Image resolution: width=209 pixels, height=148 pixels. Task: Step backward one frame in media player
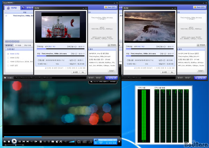pos(32,141)
